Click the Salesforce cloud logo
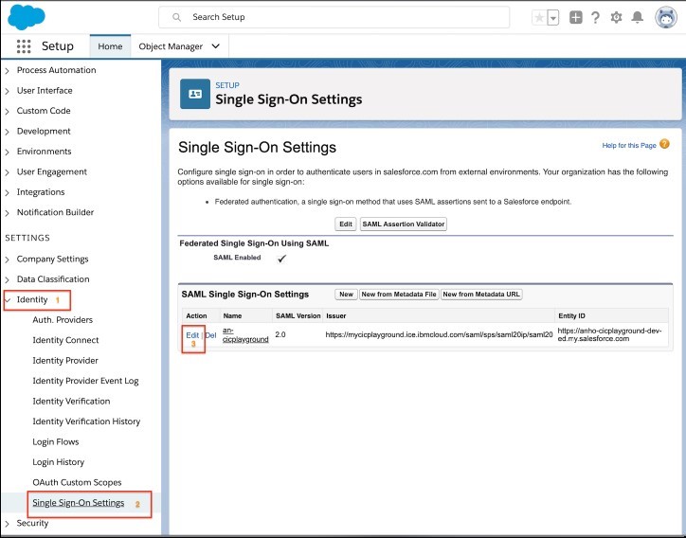 point(27,17)
